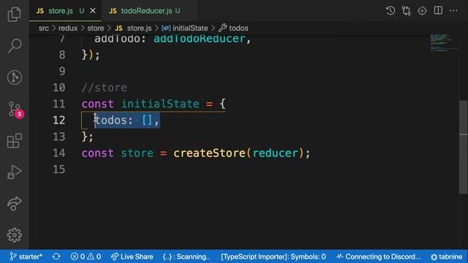468x263 pixels.
Task: Select the redux breadcrumb
Action: point(68,28)
